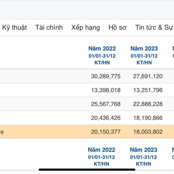174x174 pixels.
Task: Open the Tin tức & Sự kiện tab
Action: pyautogui.click(x=154, y=28)
